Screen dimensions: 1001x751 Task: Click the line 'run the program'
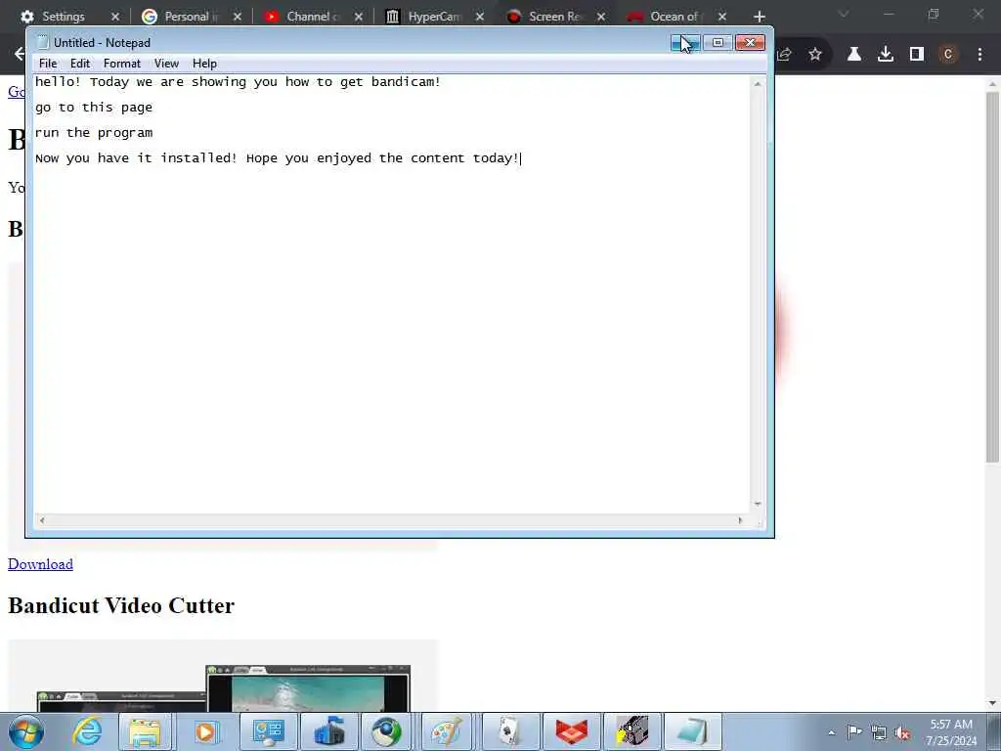click(x=94, y=133)
